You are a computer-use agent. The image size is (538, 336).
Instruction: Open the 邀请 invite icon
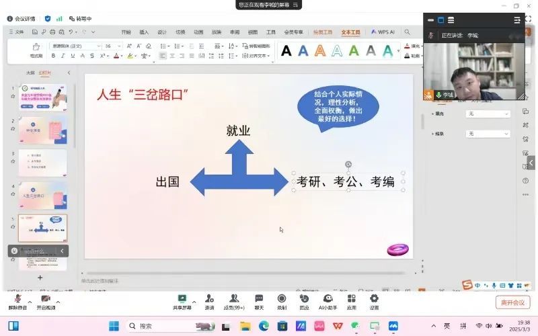[209, 298]
